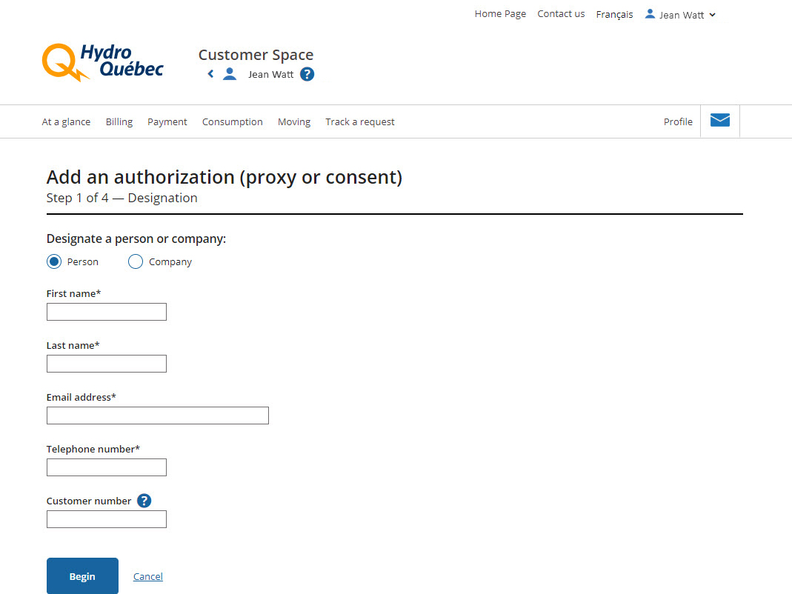Click the top-right user account icon
The image size is (792, 594).
click(650, 14)
